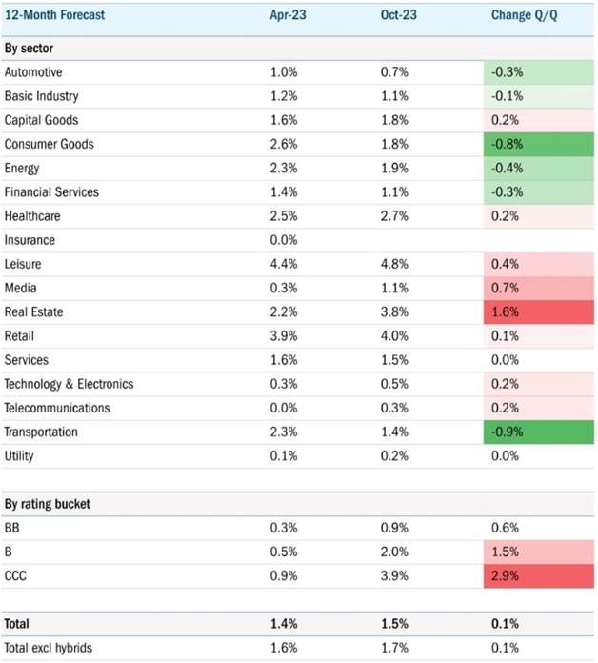
Task: Select the By sector section heading
Action: coord(29,49)
